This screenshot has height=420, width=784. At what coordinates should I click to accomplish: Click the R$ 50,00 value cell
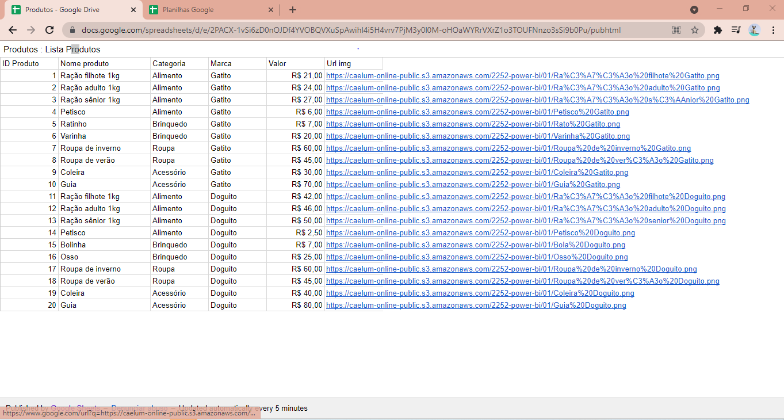(296, 220)
